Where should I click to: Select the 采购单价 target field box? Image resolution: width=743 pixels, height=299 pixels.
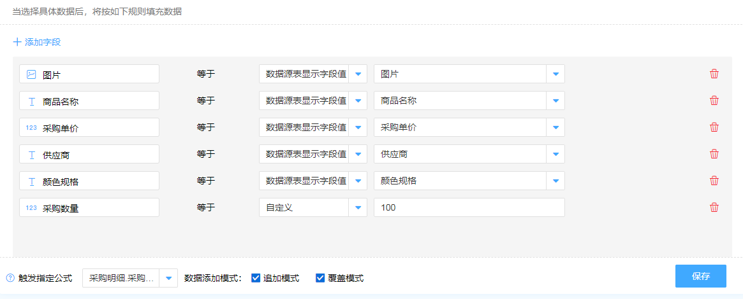89,127
